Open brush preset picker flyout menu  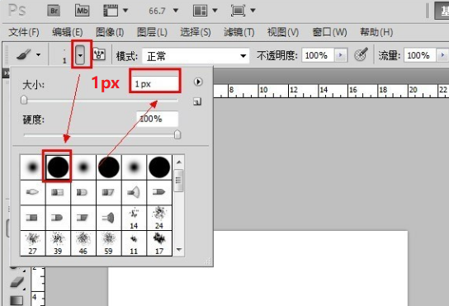click(x=197, y=82)
